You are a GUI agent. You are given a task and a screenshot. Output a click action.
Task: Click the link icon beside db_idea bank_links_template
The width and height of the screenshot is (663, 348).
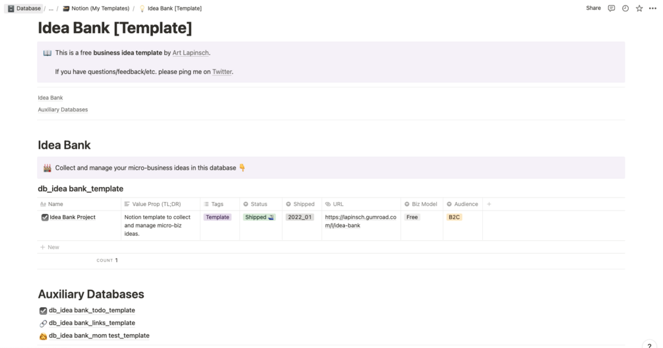[x=44, y=324]
